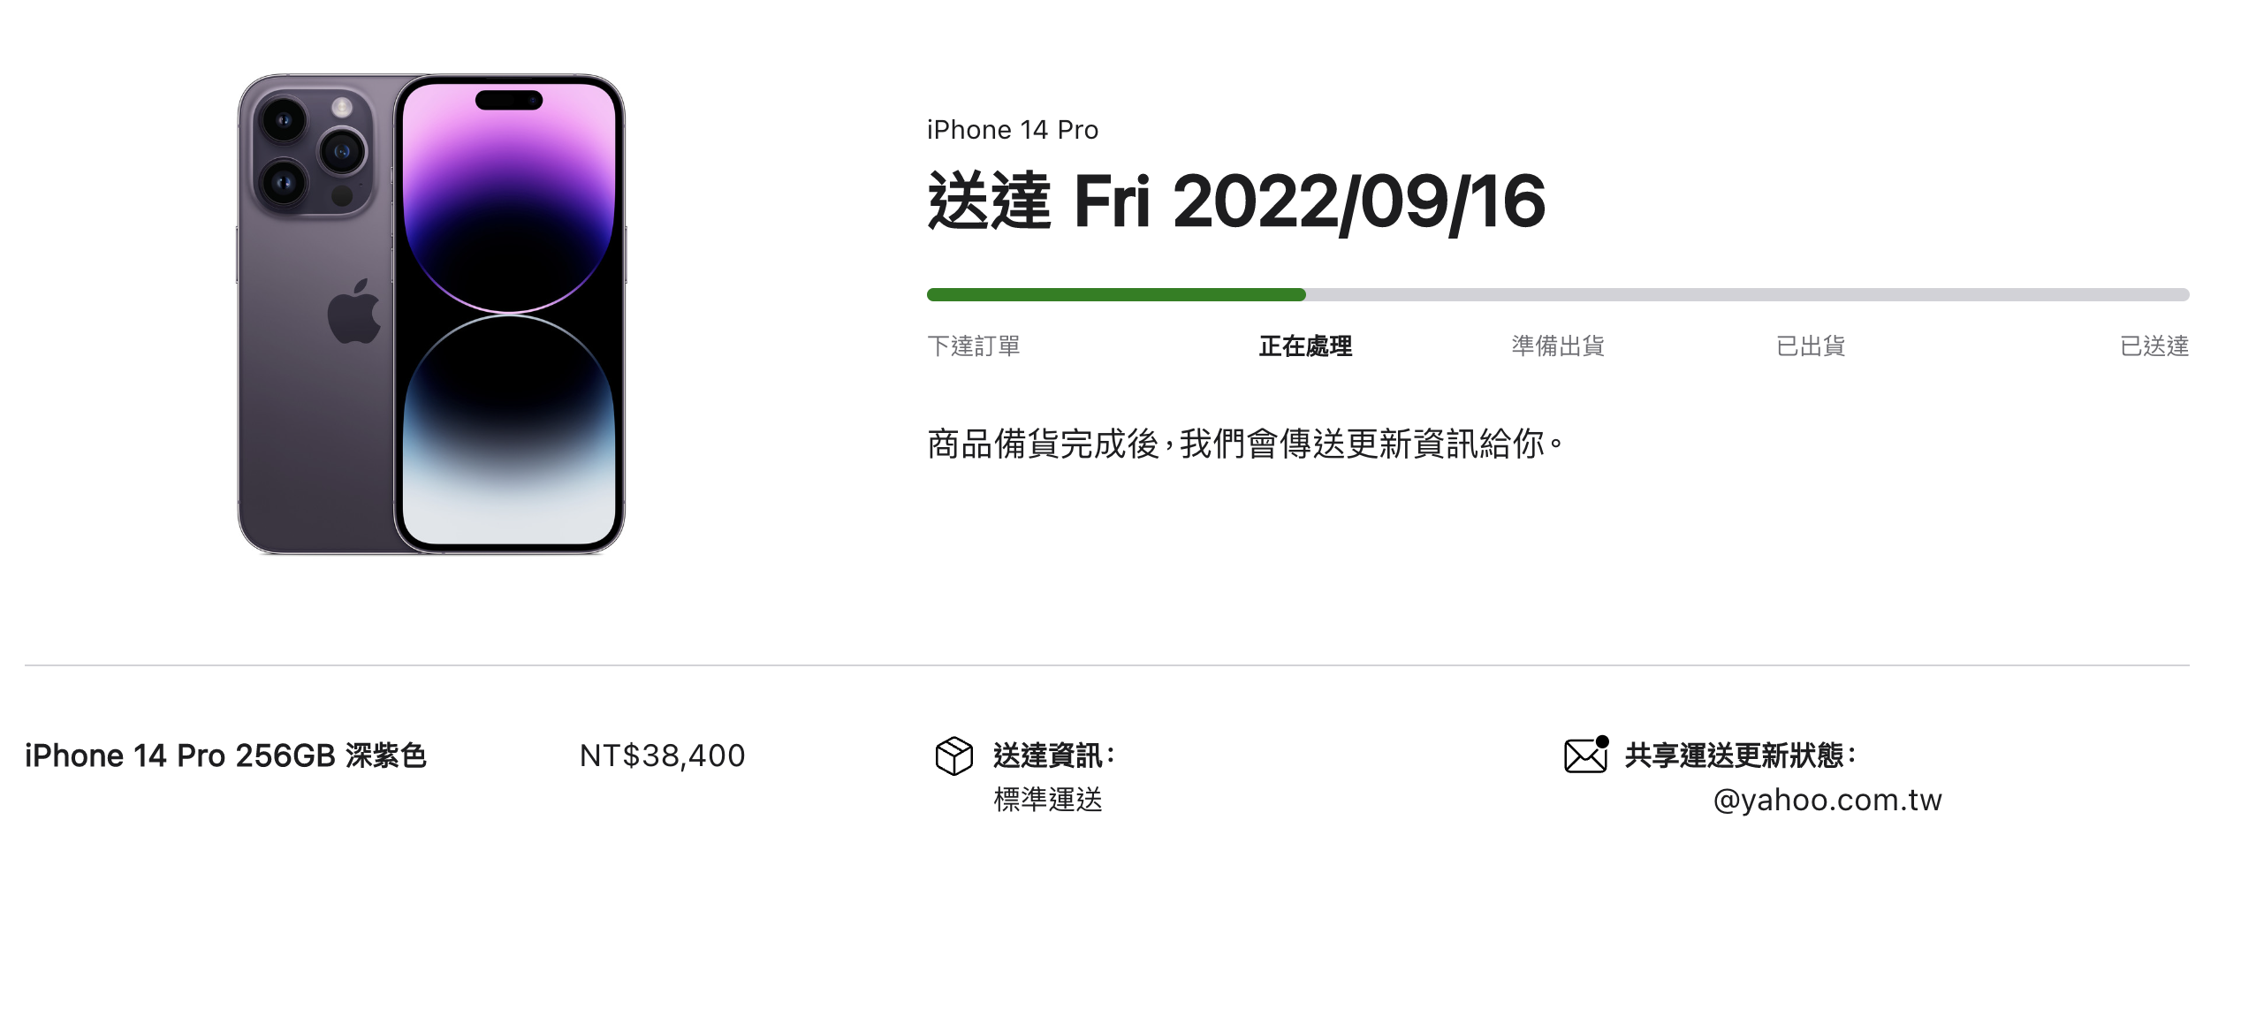Click the iPhone 14 Pro title above the date
This screenshot has height=1025, width=2241.
click(x=1013, y=130)
